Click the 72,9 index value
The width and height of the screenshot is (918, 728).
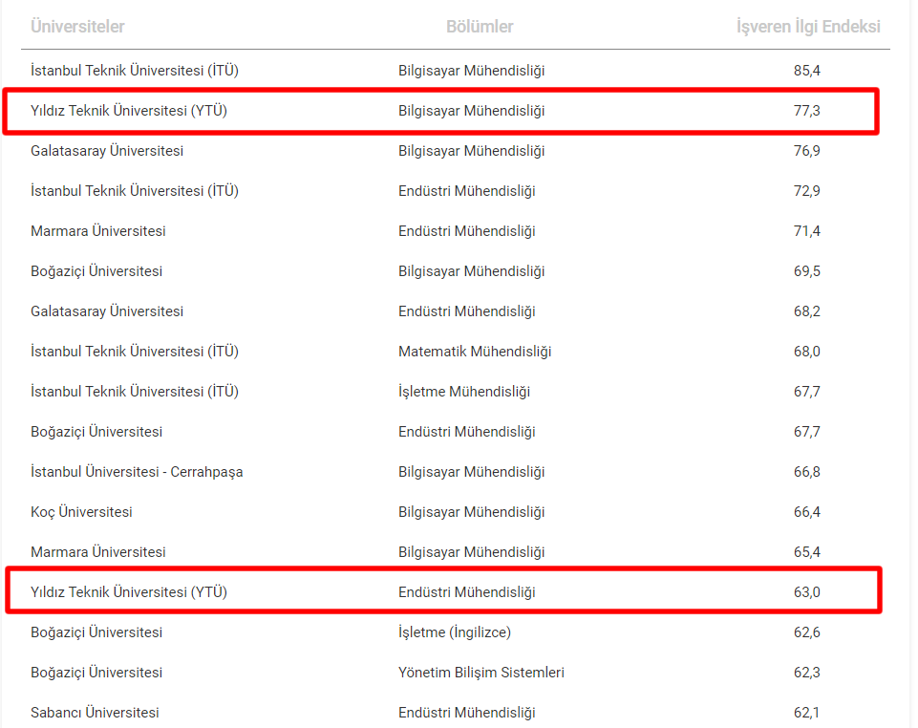point(806,191)
